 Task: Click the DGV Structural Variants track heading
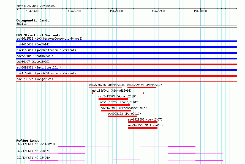pyautogui.click(x=39, y=35)
